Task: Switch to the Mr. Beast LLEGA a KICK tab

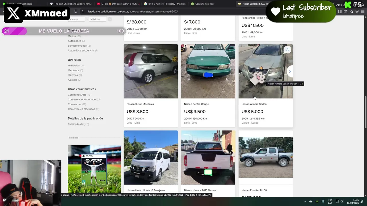Action: (118, 4)
